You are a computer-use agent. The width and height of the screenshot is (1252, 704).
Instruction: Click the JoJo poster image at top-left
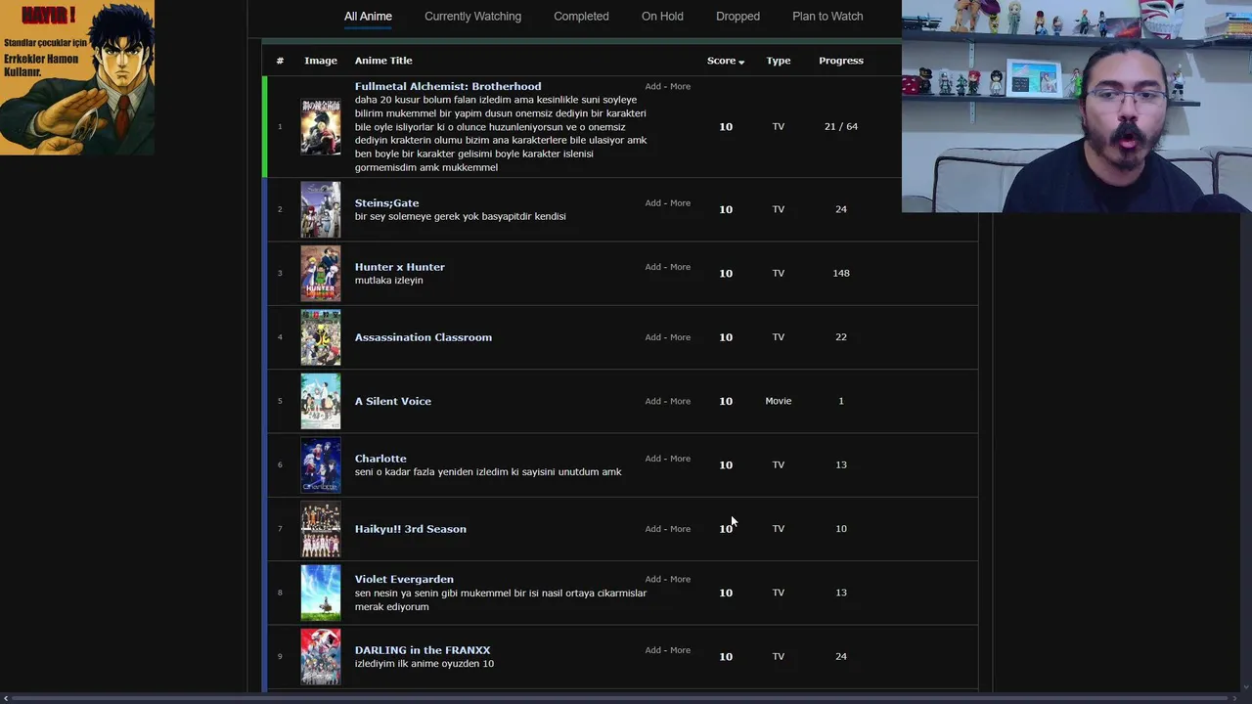pyautogui.click(x=77, y=77)
